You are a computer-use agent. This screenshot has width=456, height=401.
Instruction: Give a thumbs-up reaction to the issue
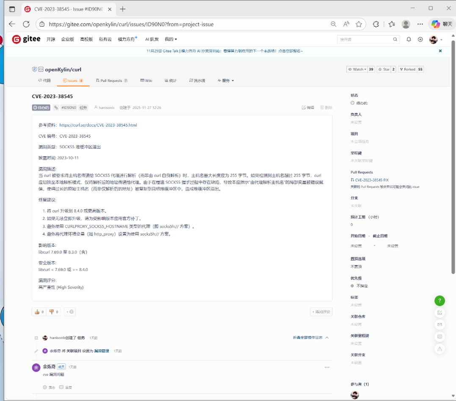(38, 312)
